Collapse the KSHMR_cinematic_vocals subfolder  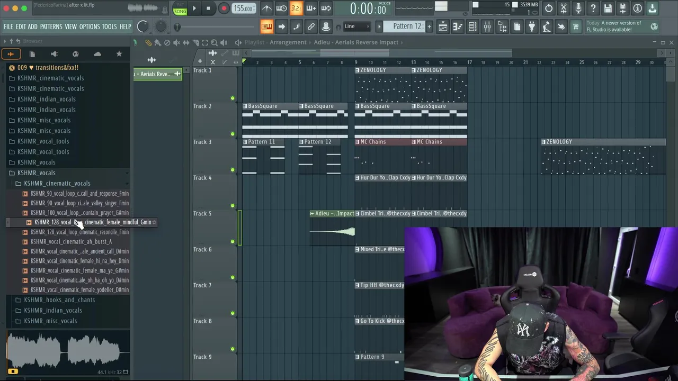57,184
